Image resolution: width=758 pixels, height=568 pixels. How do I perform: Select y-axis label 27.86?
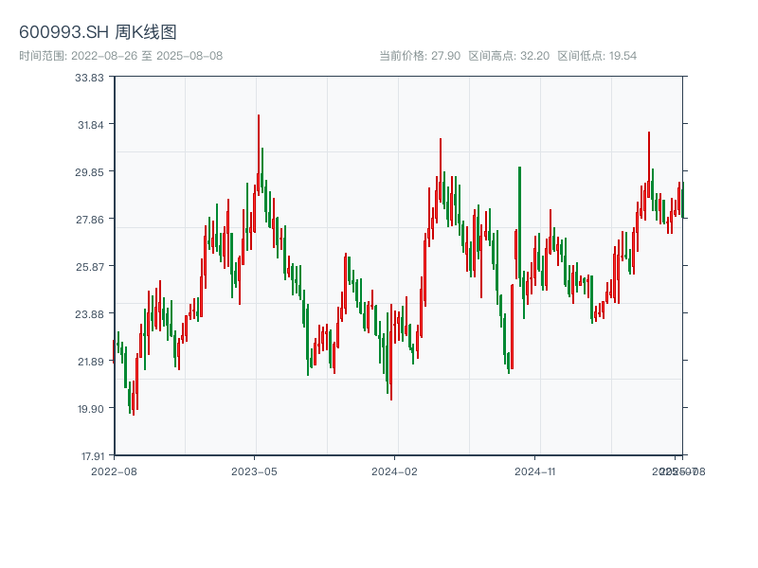[90, 220]
